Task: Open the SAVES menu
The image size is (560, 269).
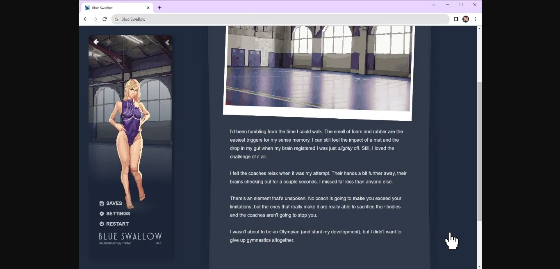Action: click(111, 203)
